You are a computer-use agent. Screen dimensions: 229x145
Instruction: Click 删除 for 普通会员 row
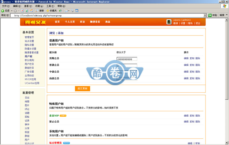[198, 65]
